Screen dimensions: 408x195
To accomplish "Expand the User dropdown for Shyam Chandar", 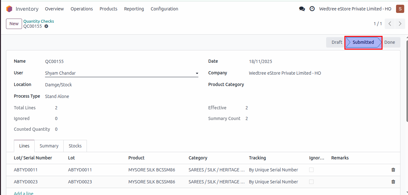I will click(197, 73).
